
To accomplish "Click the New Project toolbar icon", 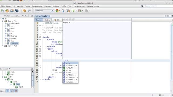I will [7, 11].
